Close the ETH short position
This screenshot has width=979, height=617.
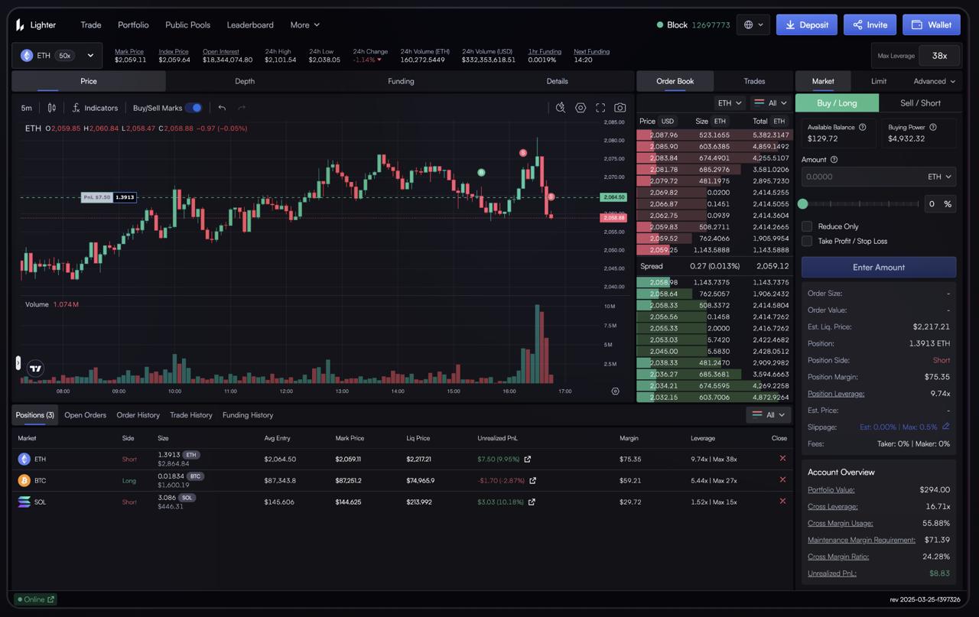tap(782, 459)
